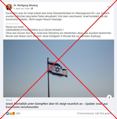This screenshot has height=119, width=117.
Task: Show the 888 reactions list
Action: 18,113
